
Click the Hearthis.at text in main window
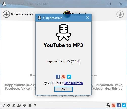[x=113, y=89]
